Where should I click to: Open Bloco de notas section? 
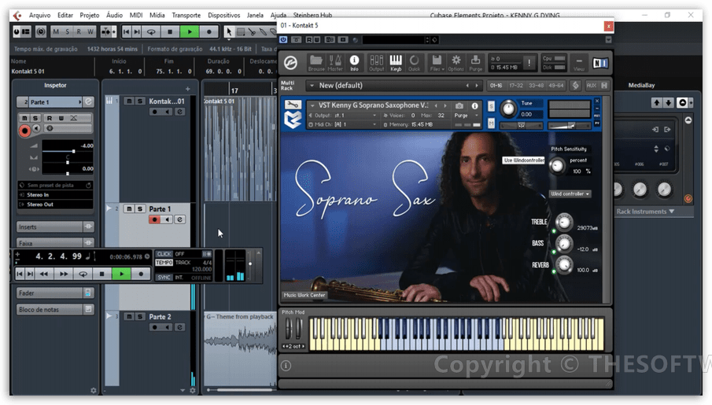[x=55, y=310]
